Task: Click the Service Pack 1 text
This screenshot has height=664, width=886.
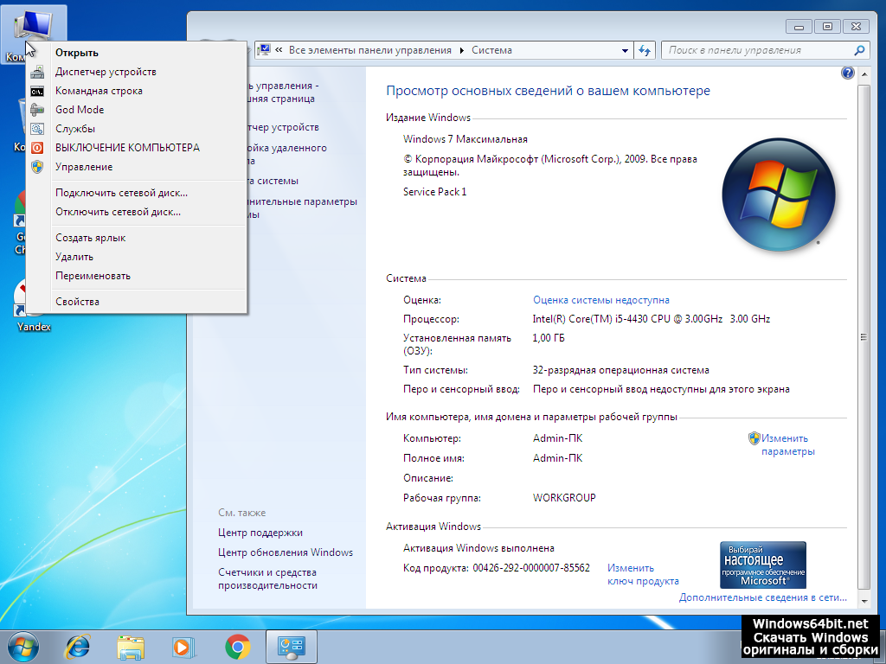Action: click(x=434, y=192)
